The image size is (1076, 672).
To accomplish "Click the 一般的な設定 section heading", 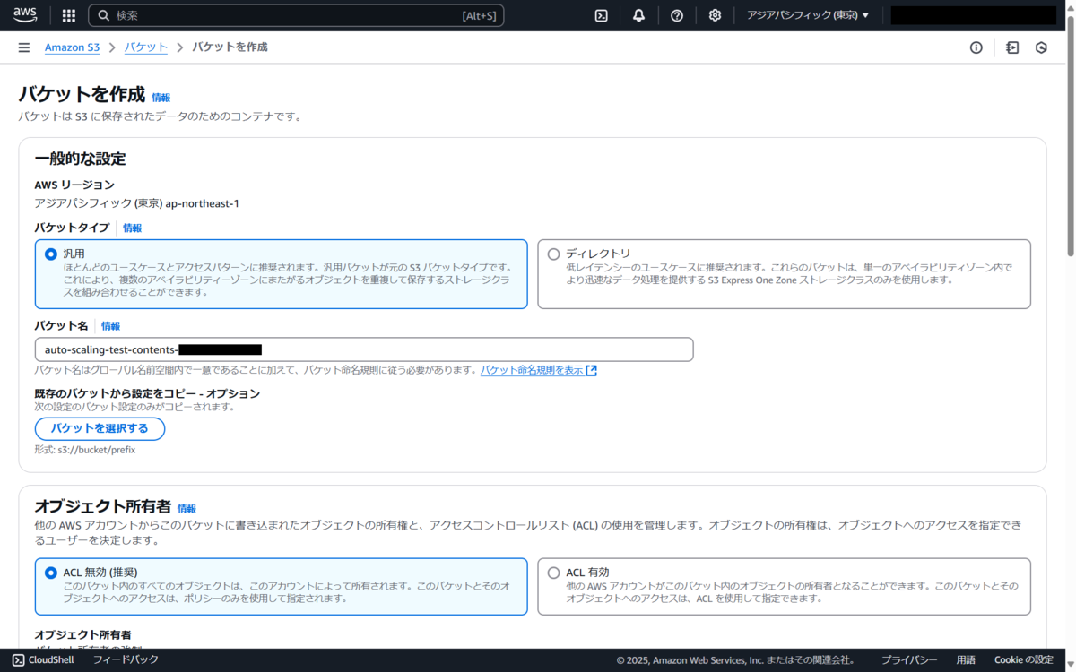I will pyautogui.click(x=80, y=159).
